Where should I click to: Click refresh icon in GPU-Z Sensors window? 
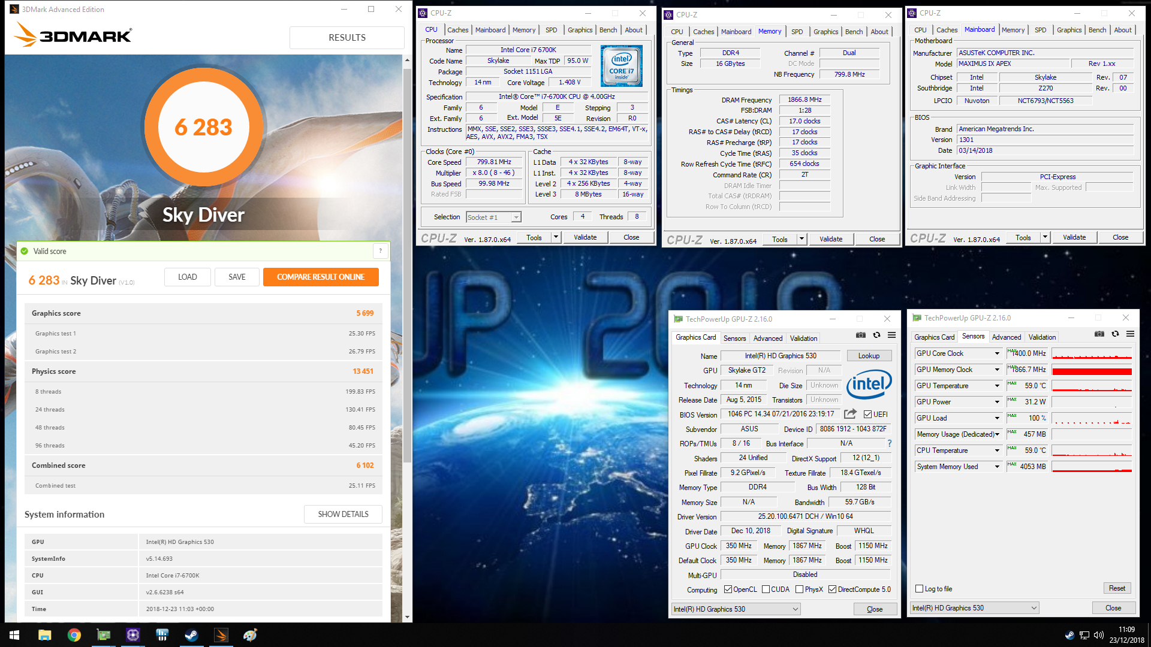click(x=1115, y=334)
